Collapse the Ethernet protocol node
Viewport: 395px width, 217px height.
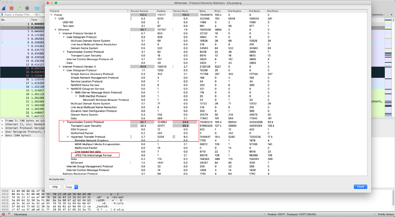(x=55, y=30)
